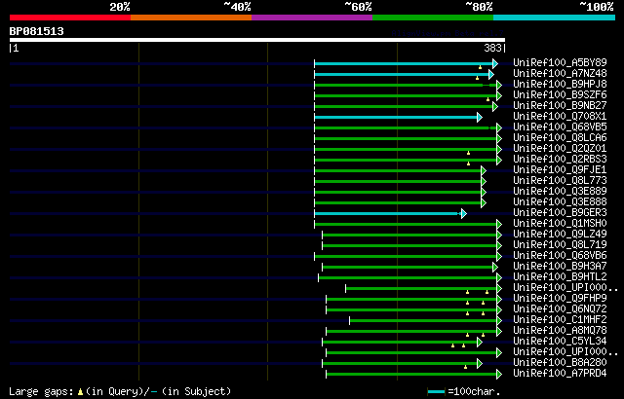Click the ~100% legend label
The width and height of the screenshot is (624, 399).
click(597, 7)
